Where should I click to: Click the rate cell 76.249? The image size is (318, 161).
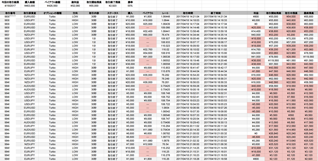[165, 79]
